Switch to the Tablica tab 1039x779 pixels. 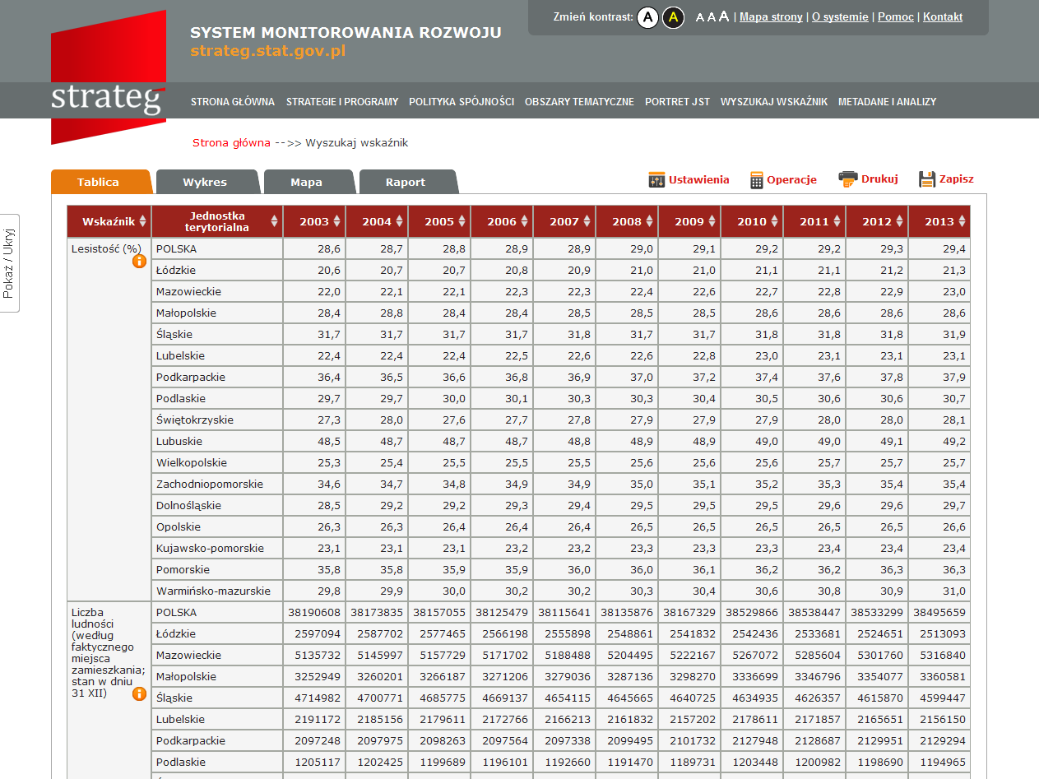click(100, 182)
